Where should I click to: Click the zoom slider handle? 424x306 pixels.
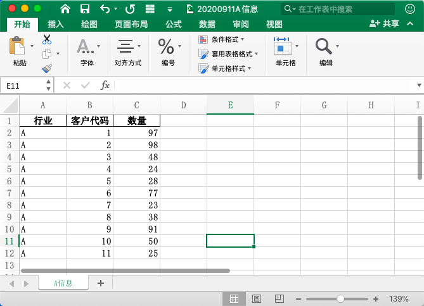[340, 298]
